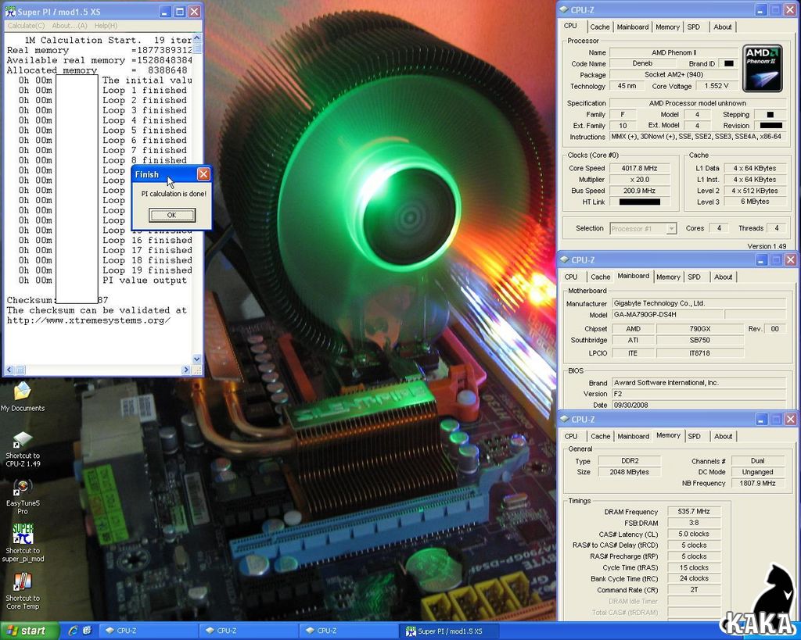
Task: Open SPD tab in top CPU-Z window
Action: [x=693, y=27]
